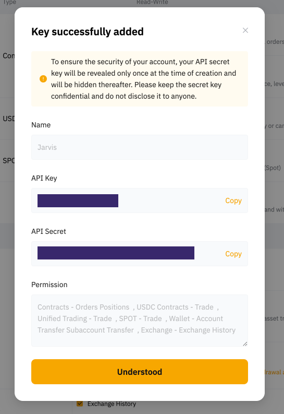Click the Name field label
Image resolution: width=284 pixels, height=414 pixels.
(x=41, y=125)
